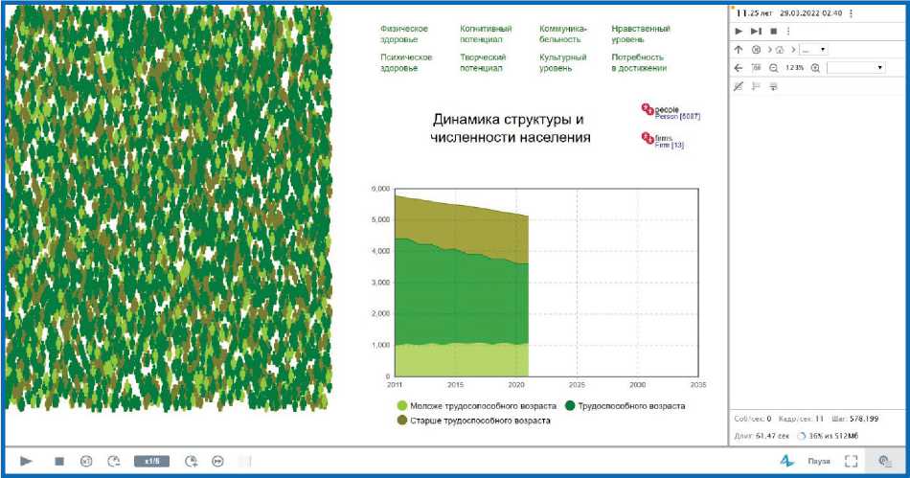
Task: Go back with the left arrow icon
Action: tap(739, 68)
